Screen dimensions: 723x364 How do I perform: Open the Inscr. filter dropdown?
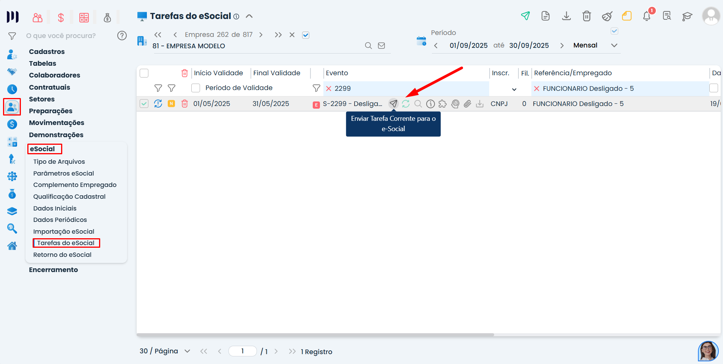pos(514,89)
